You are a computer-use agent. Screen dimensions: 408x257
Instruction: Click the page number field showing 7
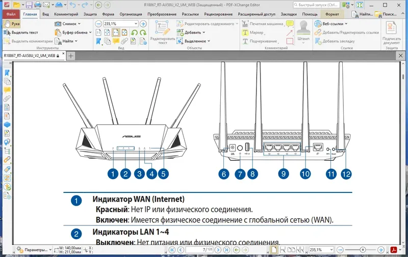[x=199, y=250]
